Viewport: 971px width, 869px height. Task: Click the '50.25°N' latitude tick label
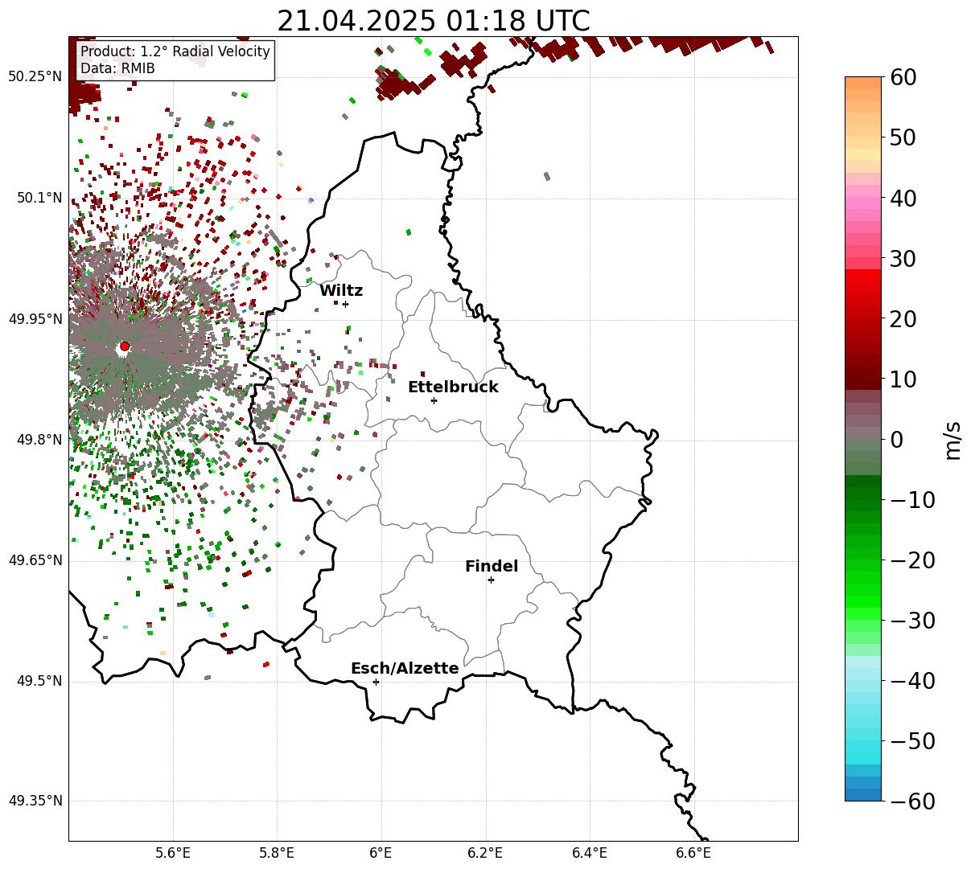tap(35, 77)
